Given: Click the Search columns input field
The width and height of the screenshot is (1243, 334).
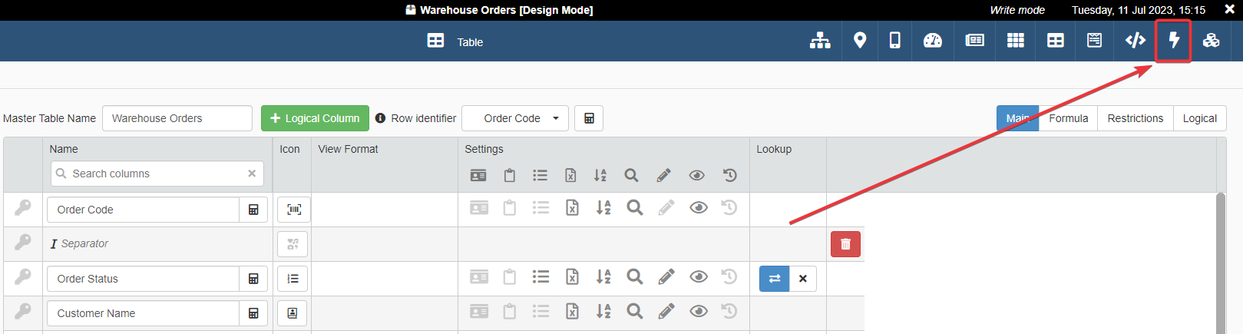Looking at the screenshot, I should [157, 174].
